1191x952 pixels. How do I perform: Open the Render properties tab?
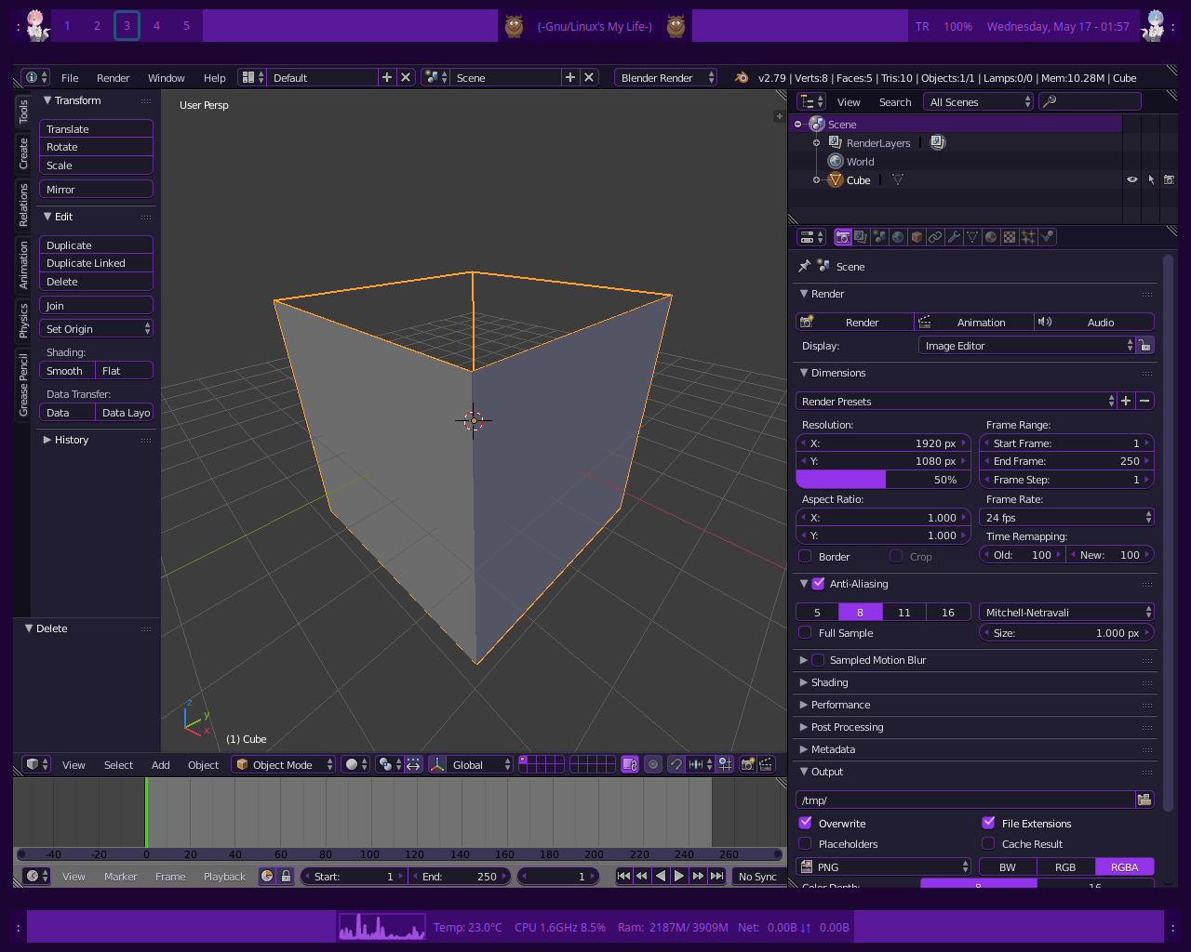[x=842, y=237]
